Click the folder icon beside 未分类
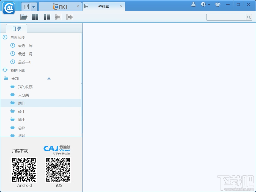 pos(13,94)
